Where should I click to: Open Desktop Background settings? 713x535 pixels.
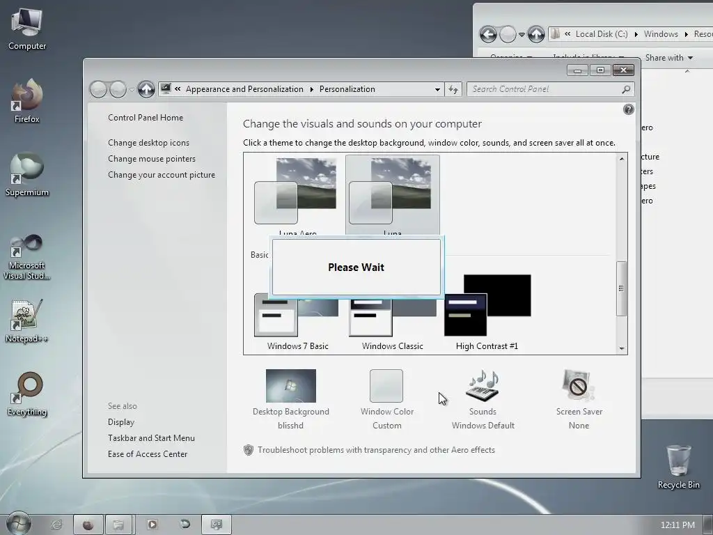pyautogui.click(x=290, y=399)
